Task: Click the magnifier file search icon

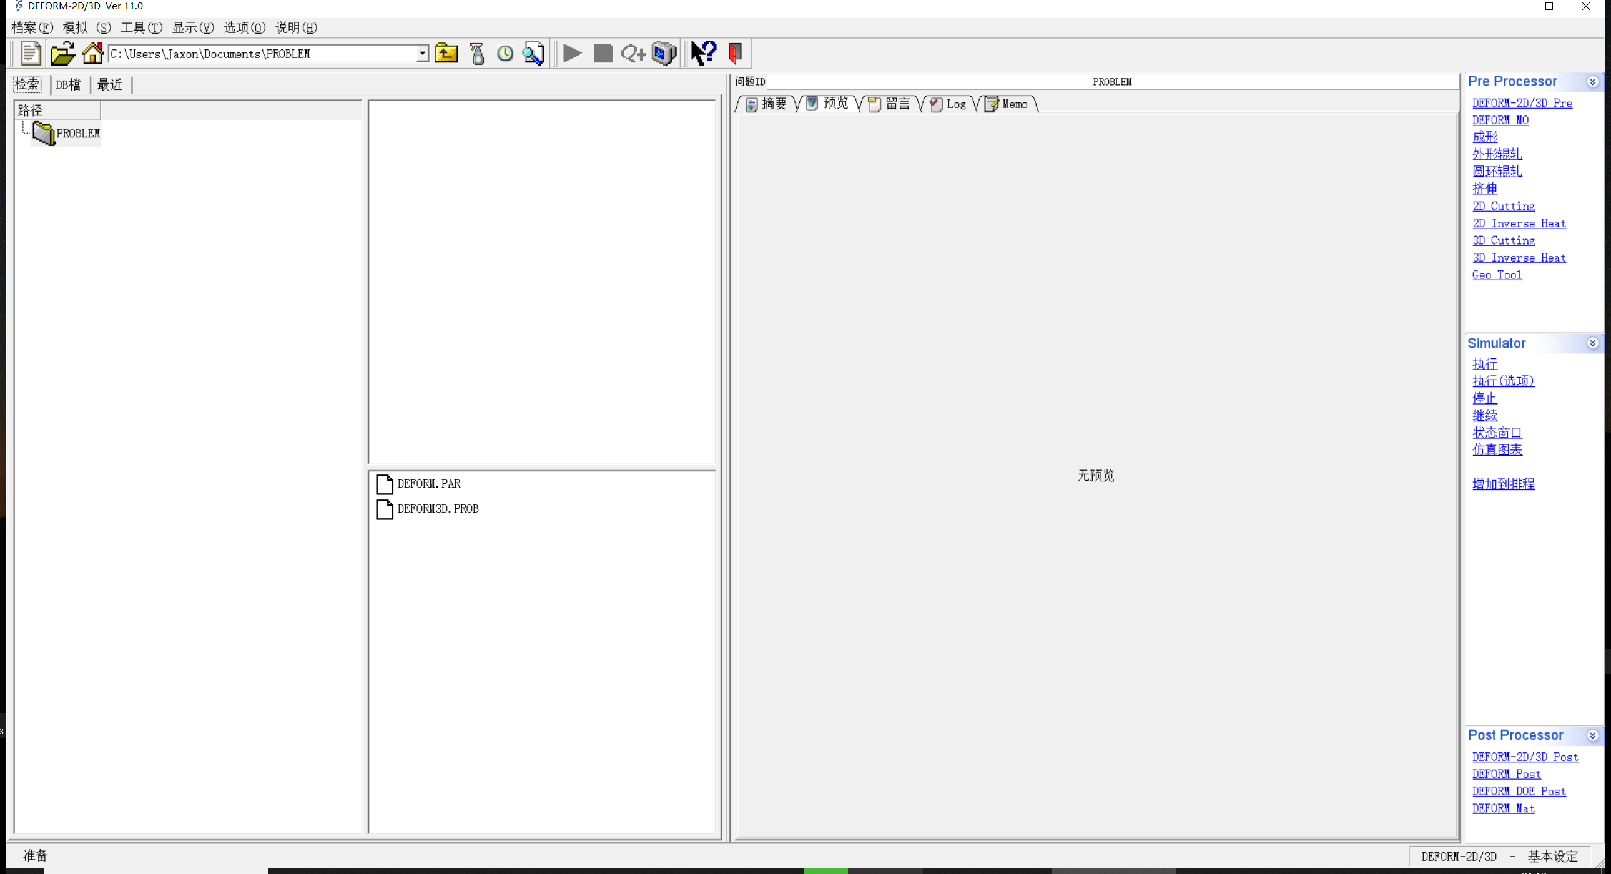Action: pyautogui.click(x=533, y=53)
